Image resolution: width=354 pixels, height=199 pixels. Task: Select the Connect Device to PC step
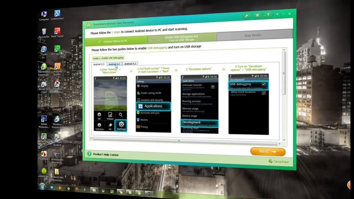[116, 41]
